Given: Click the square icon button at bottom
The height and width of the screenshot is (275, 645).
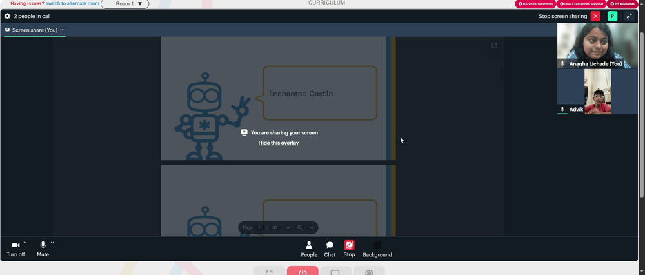Looking at the screenshot, I should (335, 271).
